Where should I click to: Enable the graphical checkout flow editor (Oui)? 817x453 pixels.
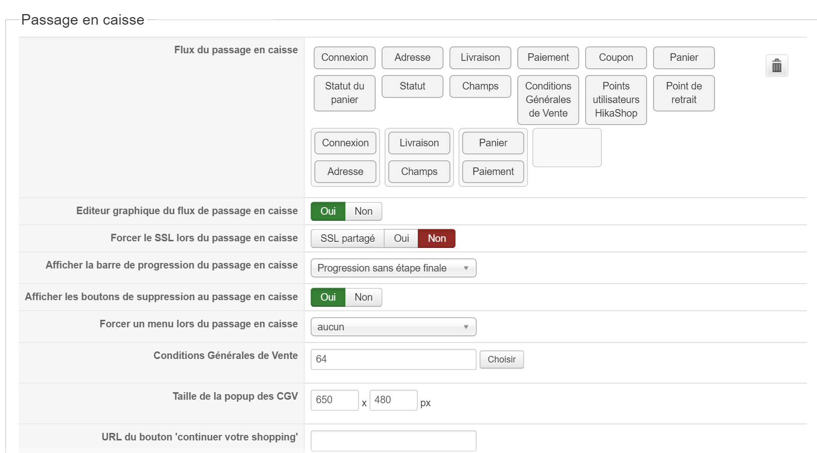click(x=328, y=211)
